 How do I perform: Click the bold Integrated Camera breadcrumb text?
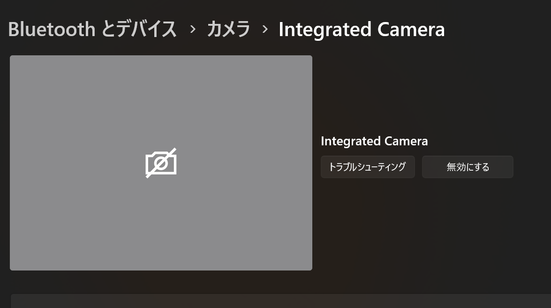click(x=361, y=29)
